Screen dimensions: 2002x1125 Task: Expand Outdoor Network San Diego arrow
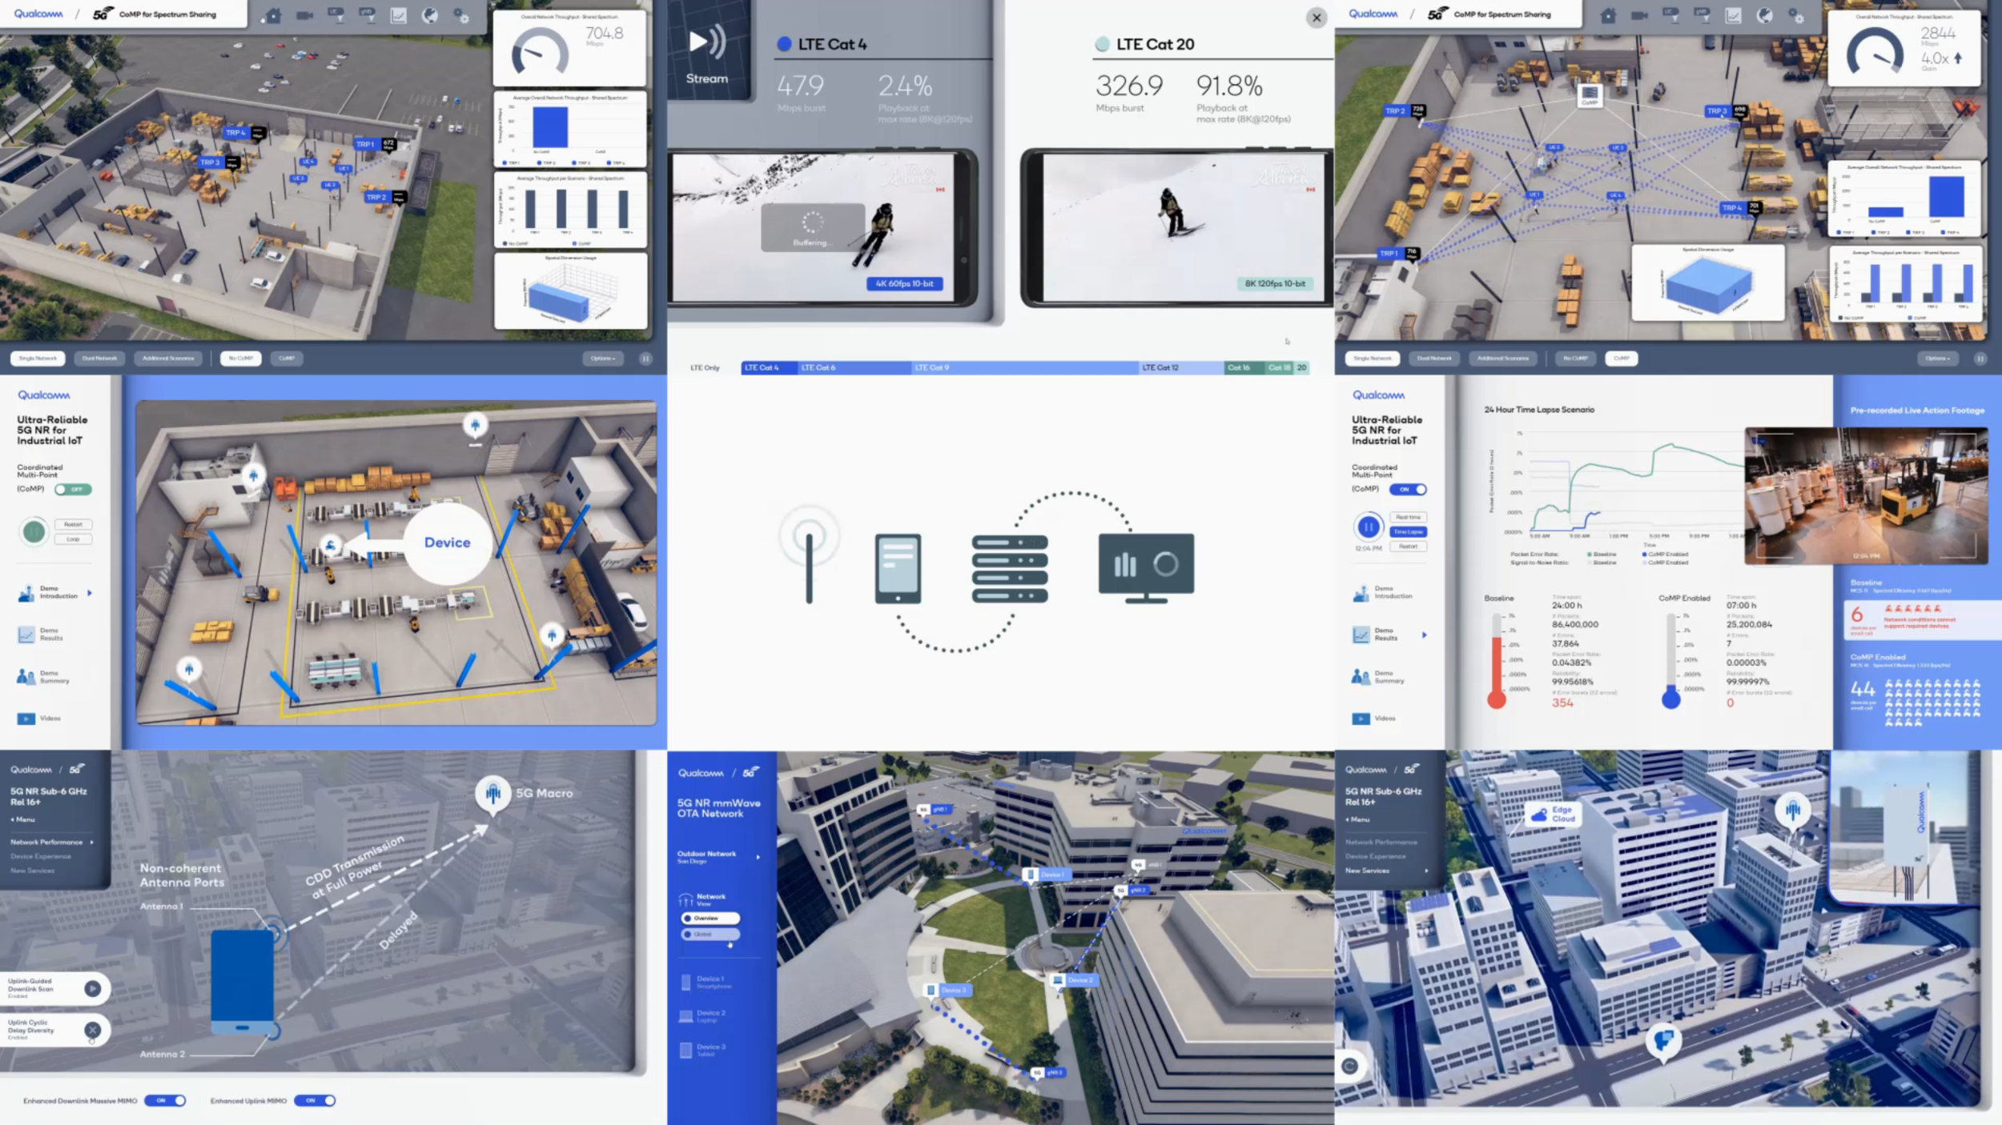[758, 857]
